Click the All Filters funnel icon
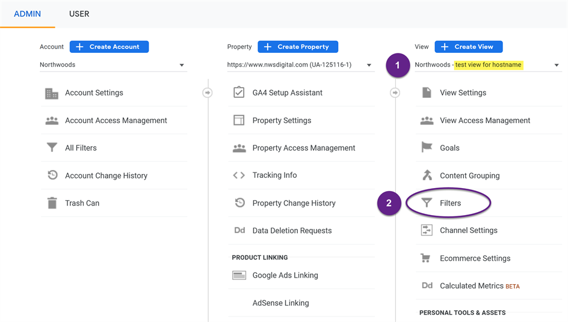568x322 pixels. pyautogui.click(x=52, y=147)
